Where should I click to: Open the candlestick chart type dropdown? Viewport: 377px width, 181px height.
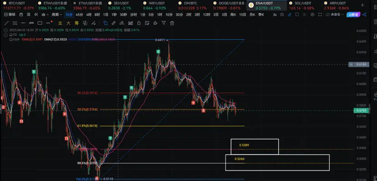45,15
